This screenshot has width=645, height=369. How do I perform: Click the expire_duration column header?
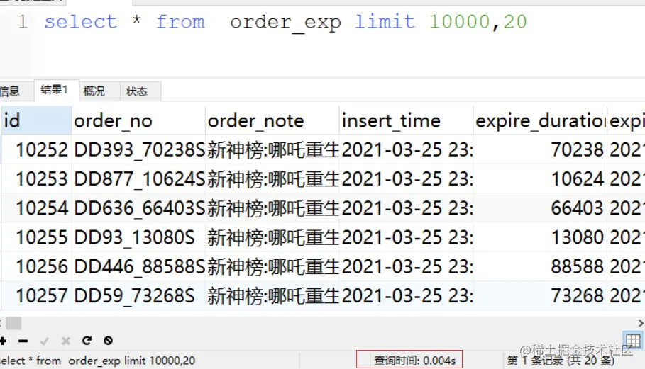[x=540, y=120]
